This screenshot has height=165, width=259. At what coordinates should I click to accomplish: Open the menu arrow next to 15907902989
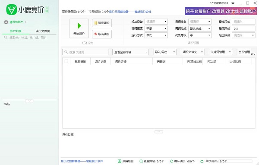point(233,3)
